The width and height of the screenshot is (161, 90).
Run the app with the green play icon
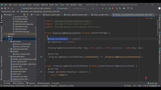93,8
